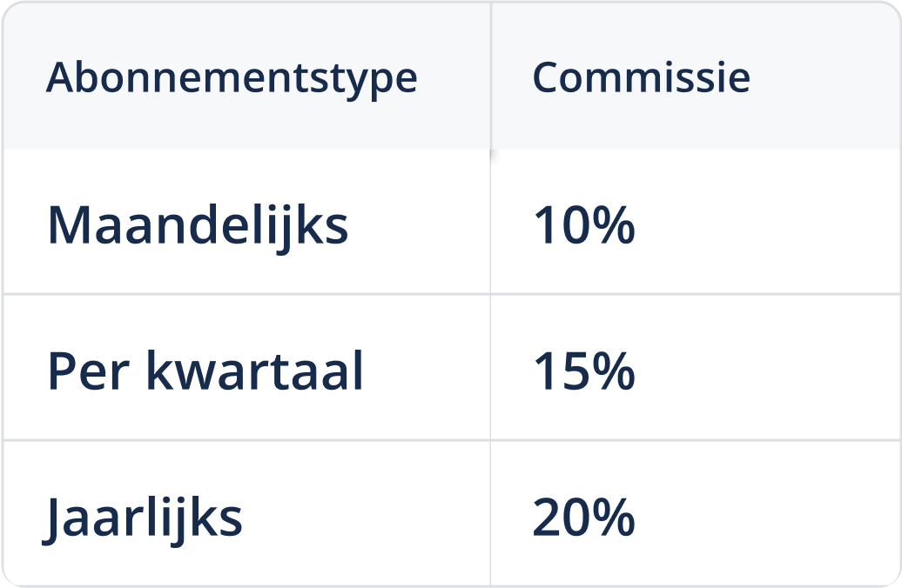
Task: Click blank area right of 10%
Action: tap(766, 225)
